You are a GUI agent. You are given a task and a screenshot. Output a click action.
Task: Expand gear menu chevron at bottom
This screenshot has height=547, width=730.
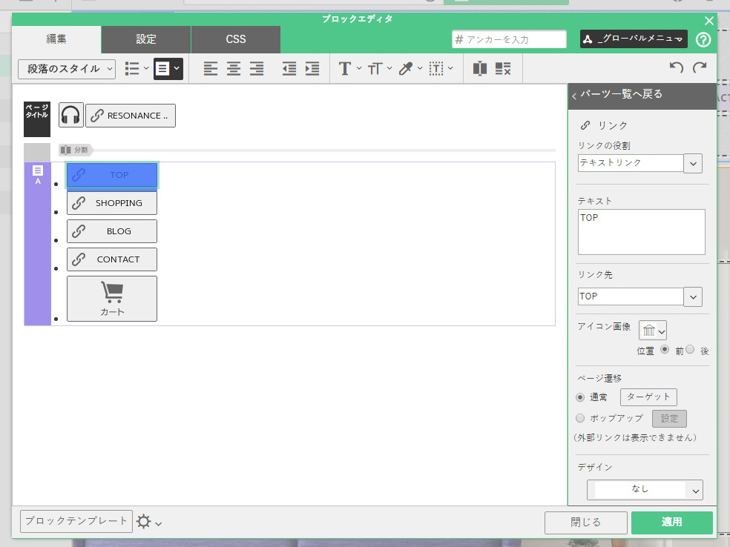[158, 524]
